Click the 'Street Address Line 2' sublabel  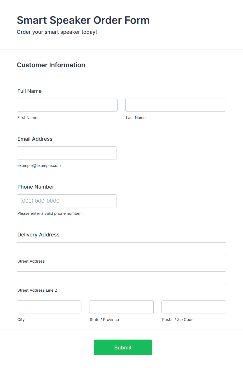point(37,290)
